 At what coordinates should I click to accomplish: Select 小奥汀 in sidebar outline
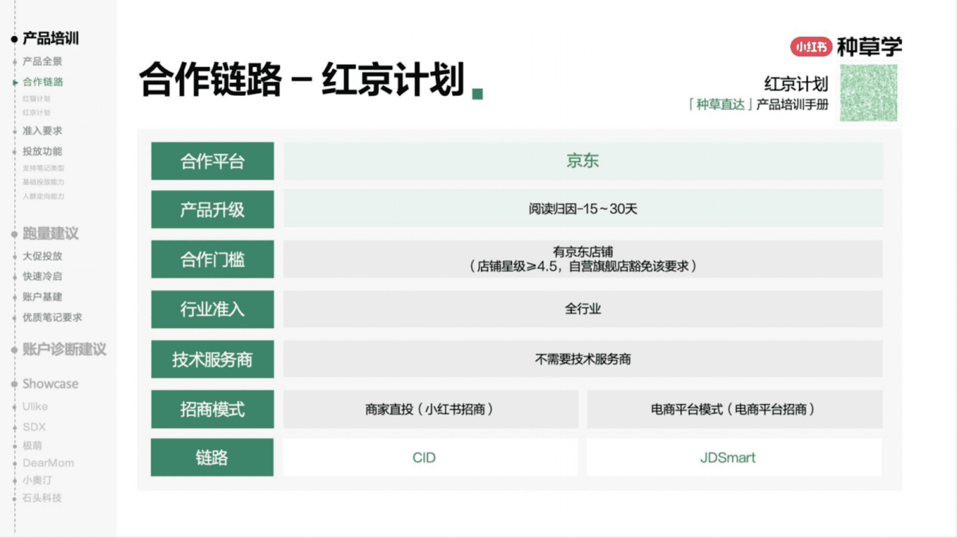(x=37, y=480)
